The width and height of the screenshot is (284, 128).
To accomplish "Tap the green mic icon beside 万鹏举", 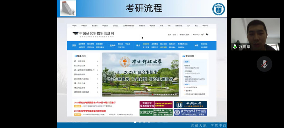I will coord(235,47).
